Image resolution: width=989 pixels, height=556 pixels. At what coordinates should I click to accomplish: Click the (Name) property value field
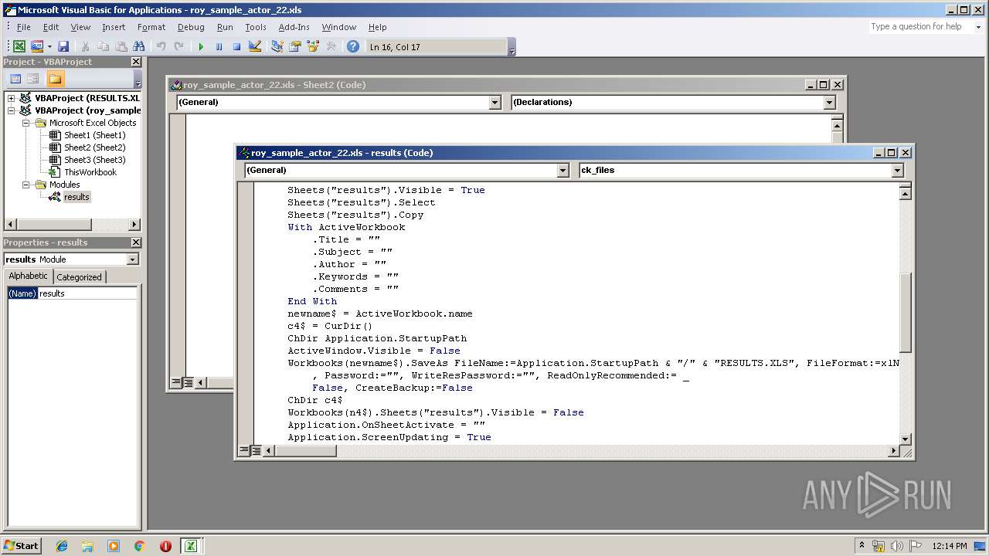(87, 293)
